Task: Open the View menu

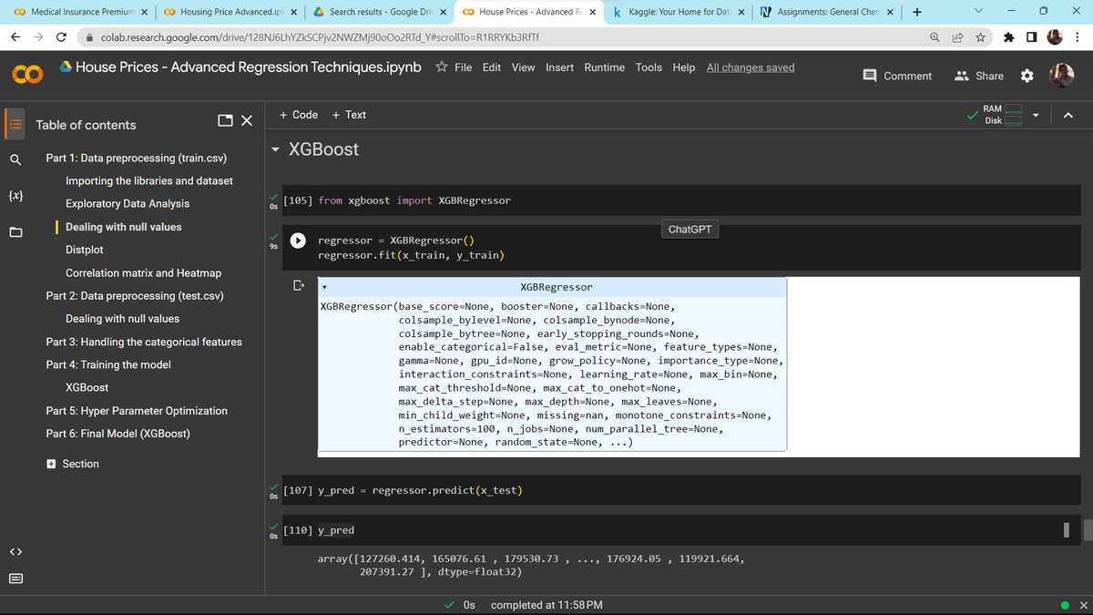Action: point(523,67)
